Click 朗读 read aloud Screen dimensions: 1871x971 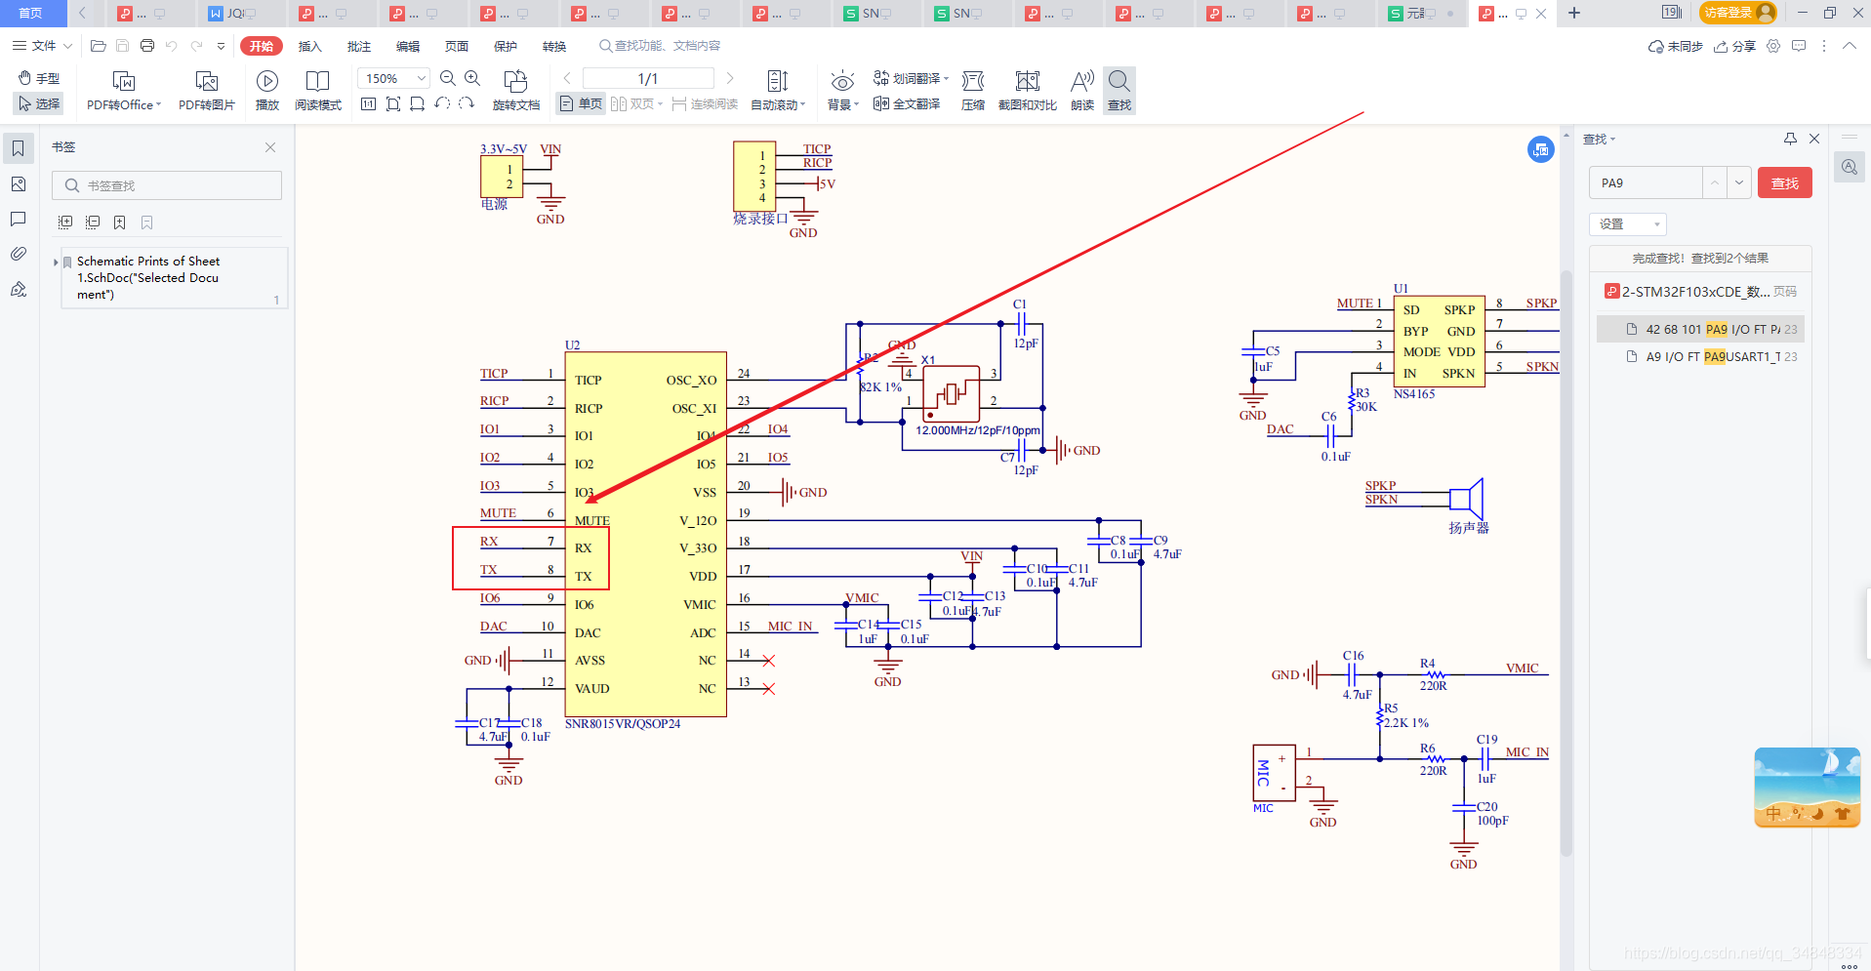(1082, 91)
